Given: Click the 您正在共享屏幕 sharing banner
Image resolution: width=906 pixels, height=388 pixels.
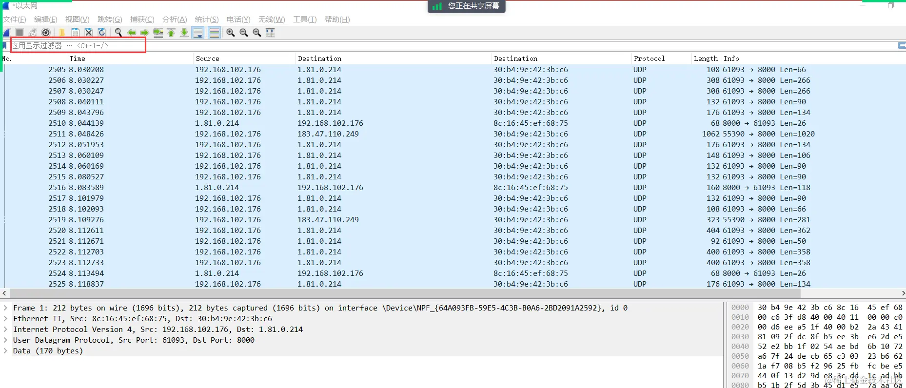Looking at the screenshot, I should pyautogui.click(x=467, y=6).
